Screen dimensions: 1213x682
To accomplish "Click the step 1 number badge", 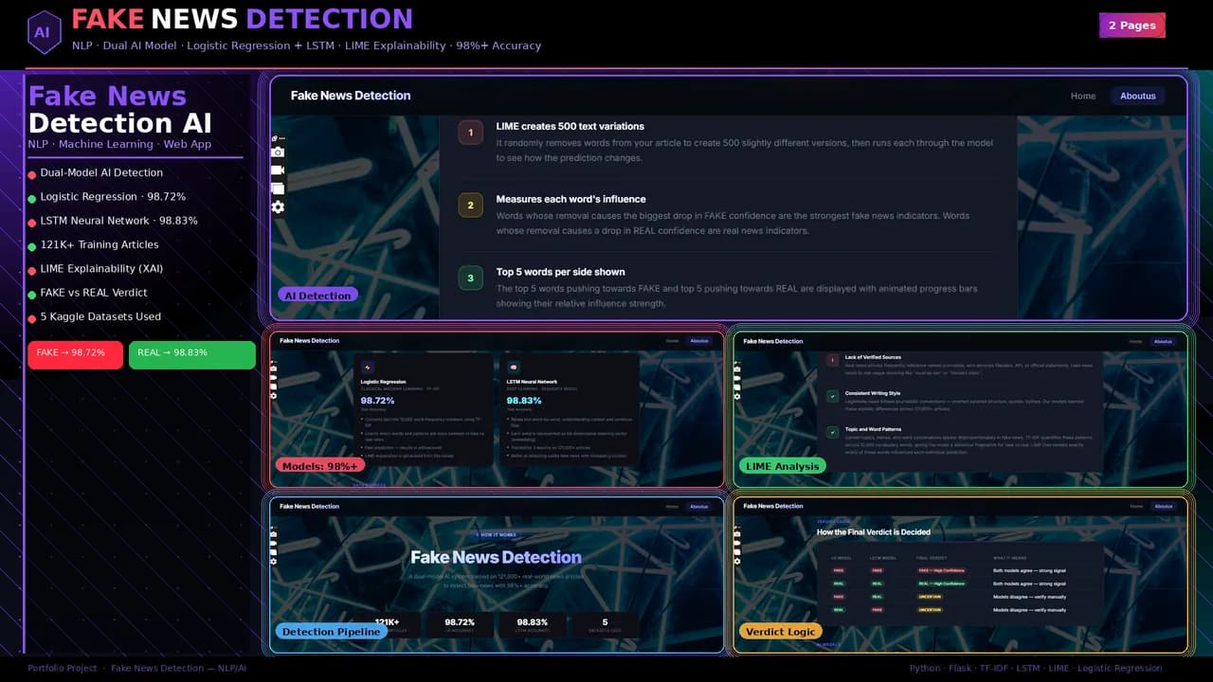I will [471, 133].
